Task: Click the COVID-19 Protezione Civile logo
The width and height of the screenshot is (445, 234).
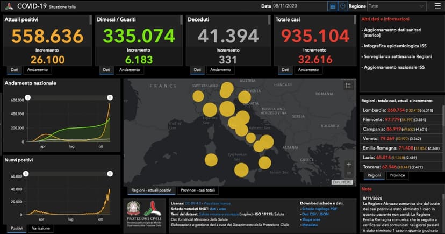Action: pyautogui.click(x=9, y=6)
